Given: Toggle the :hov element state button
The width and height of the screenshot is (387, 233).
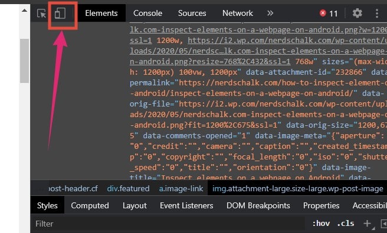Looking at the screenshot, I should 321,224.
